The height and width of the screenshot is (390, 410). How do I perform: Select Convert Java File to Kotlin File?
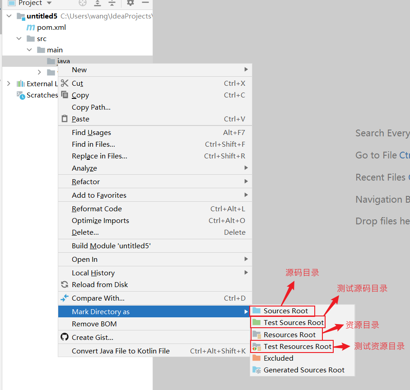coord(155,351)
